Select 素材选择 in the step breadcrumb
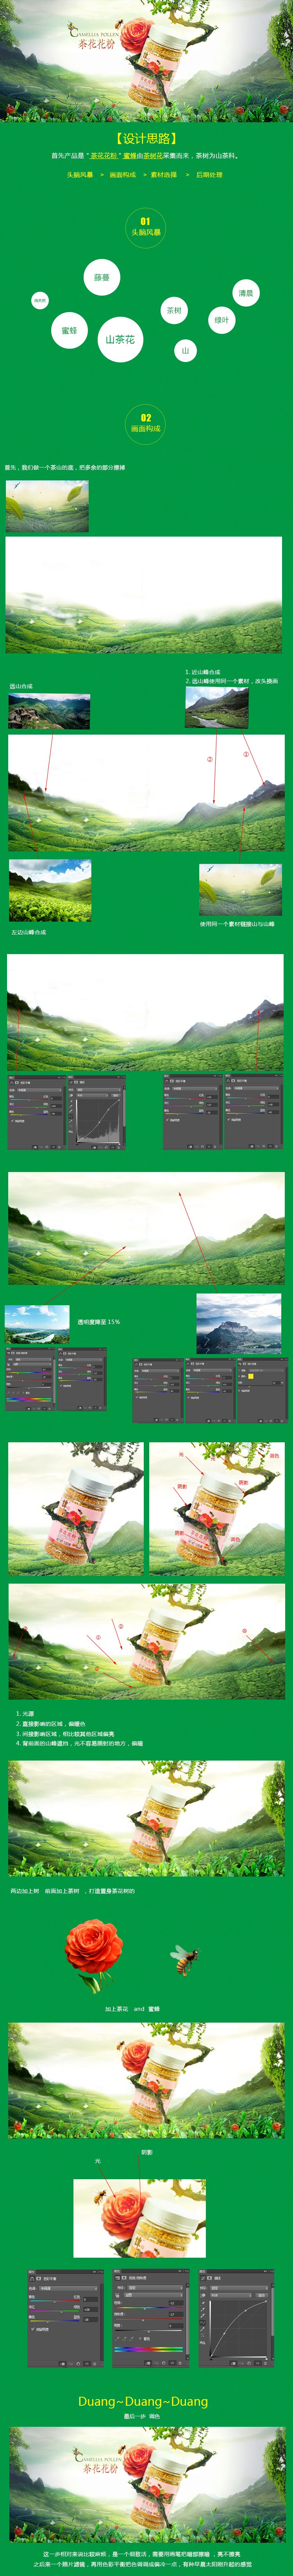 pyautogui.click(x=164, y=175)
